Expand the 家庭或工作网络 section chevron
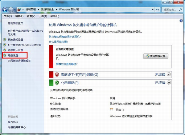The image size is (185, 135). point(169,74)
